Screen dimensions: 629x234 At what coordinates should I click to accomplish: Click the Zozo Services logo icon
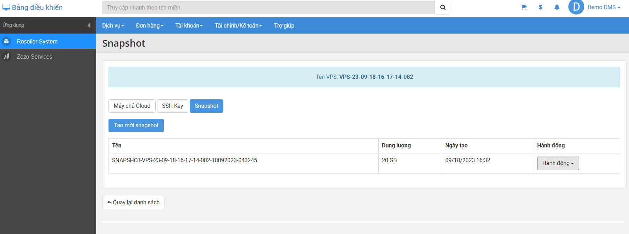click(x=6, y=57)
